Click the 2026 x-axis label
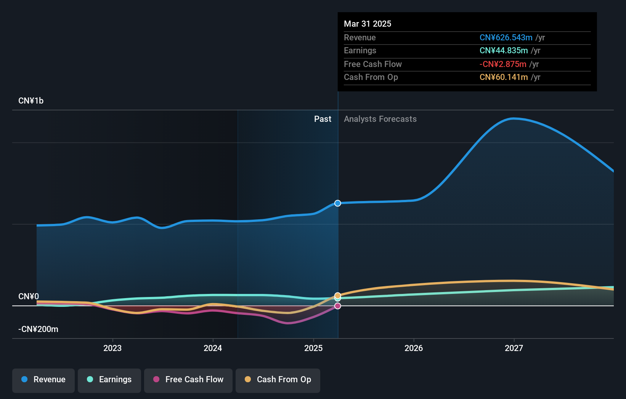This screenshot has height=399, width=626. click(x=414, y=348)
